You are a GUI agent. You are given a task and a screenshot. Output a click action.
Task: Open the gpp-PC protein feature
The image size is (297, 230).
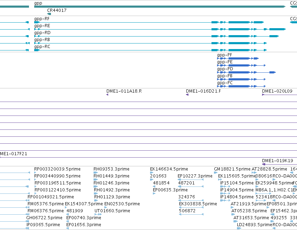(x=242, y=86)
